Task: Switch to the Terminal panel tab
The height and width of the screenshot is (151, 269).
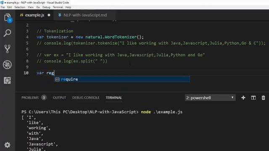Action: 114,98
